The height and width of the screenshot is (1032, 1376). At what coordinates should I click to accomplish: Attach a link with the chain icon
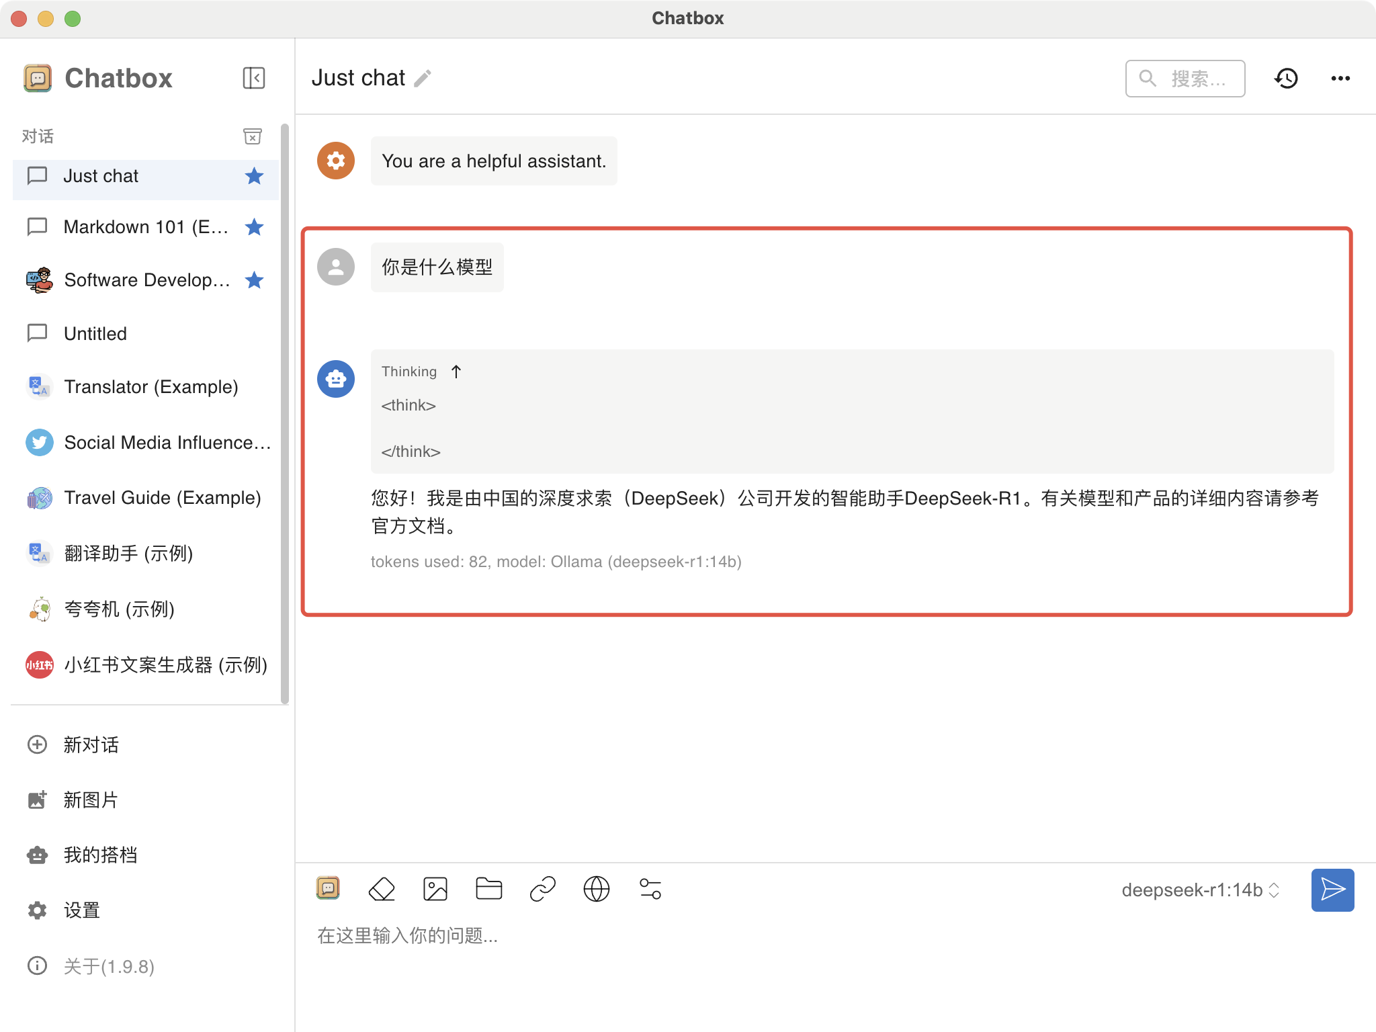pos(543,889)
